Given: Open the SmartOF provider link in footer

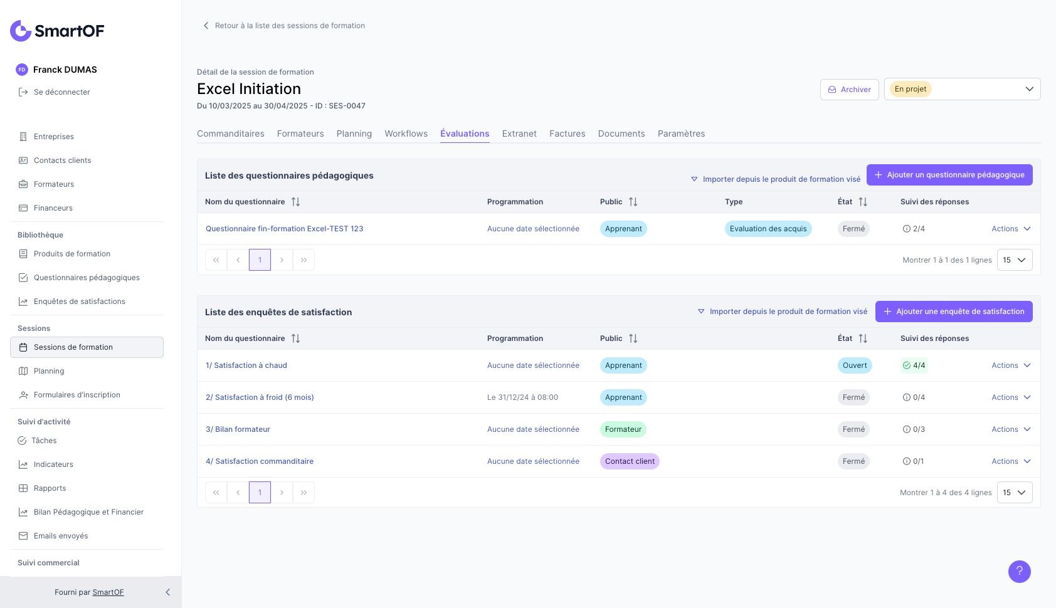Looking at the screenshot, I should [x=108, y=592].
